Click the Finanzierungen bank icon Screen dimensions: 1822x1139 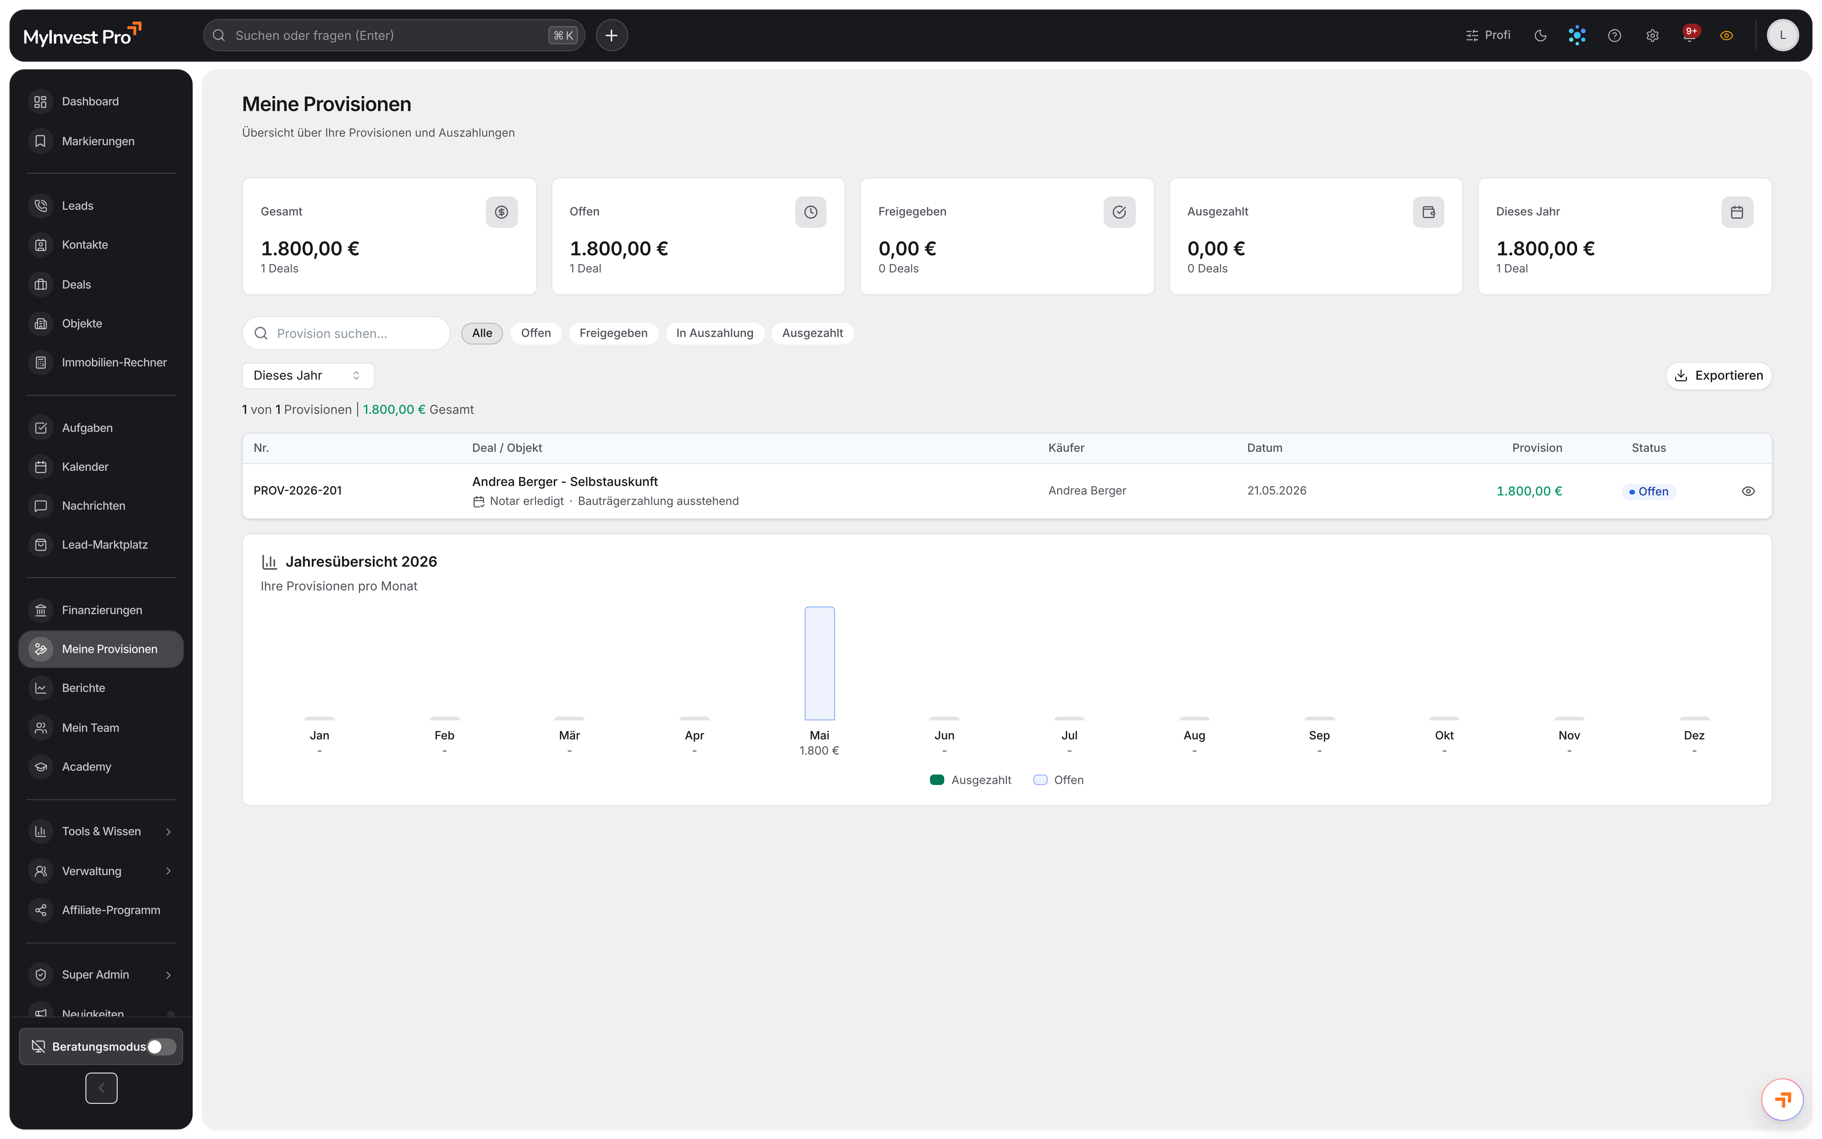(41, 610)
